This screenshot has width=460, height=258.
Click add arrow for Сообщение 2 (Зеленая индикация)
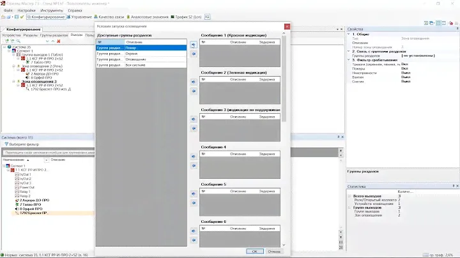(x=194, y=82)
